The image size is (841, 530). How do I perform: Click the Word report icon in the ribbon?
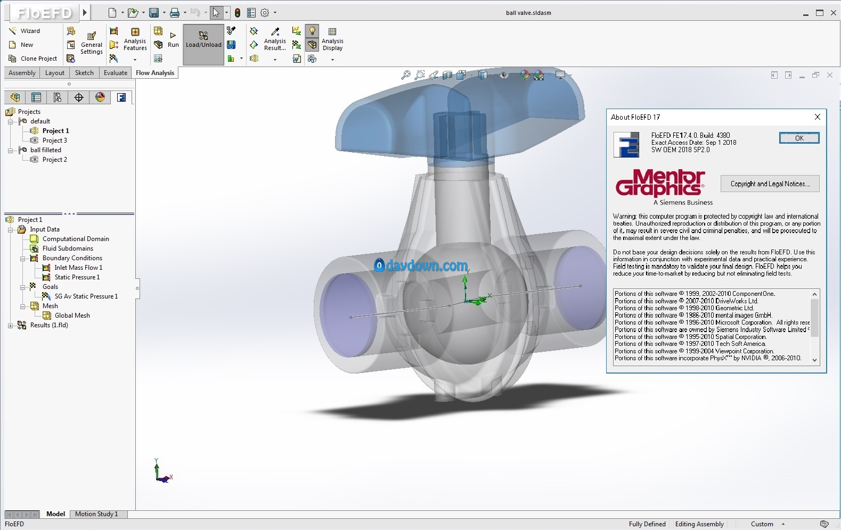coord(297,59)
